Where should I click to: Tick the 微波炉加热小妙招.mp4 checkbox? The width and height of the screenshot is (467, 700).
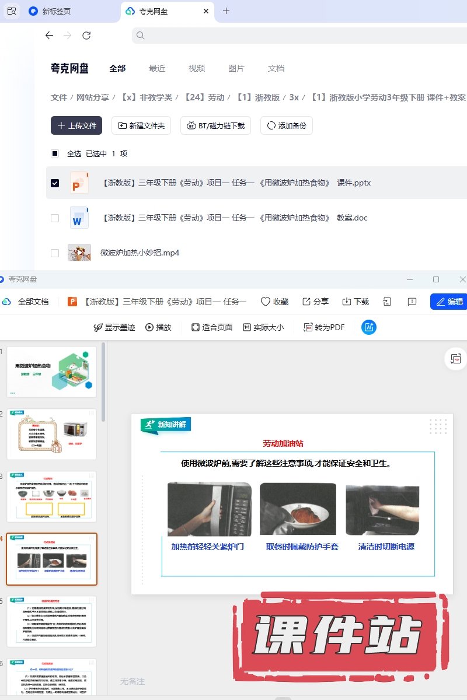pos(55,253)
